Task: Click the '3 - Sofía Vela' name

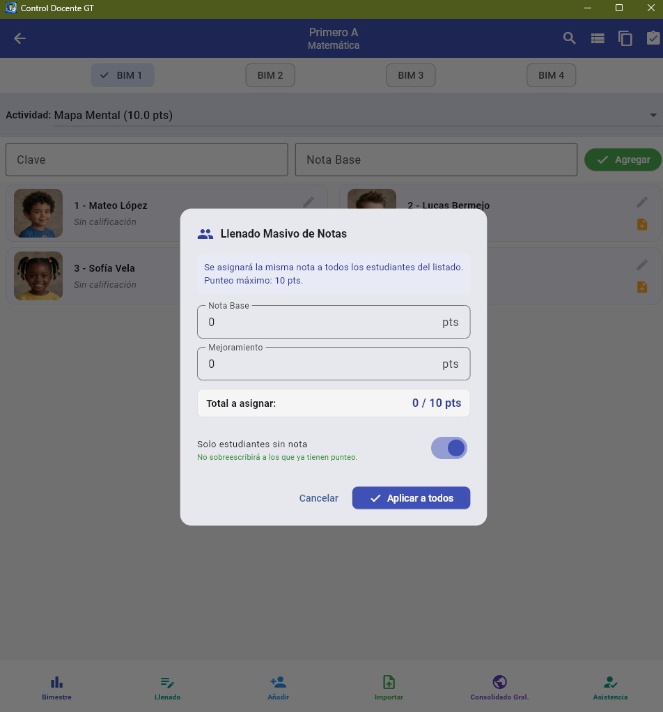Action: coord(104,268)
